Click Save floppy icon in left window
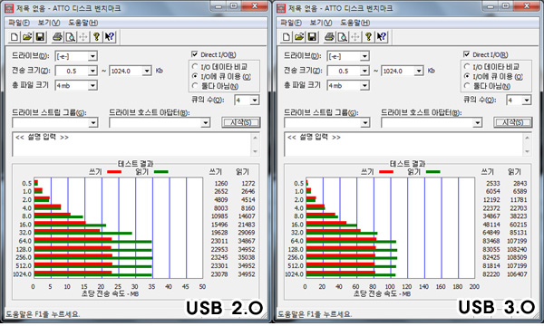The image size is (544, 326). (x=40, y=37)
